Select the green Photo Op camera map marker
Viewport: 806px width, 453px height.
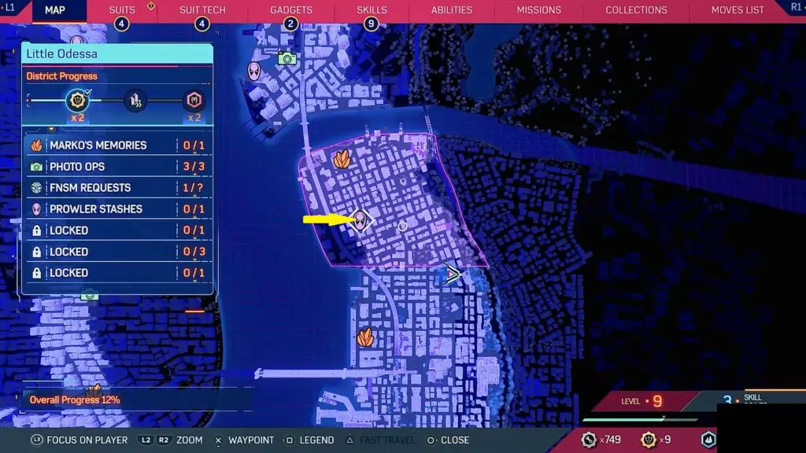pos(287,58)
